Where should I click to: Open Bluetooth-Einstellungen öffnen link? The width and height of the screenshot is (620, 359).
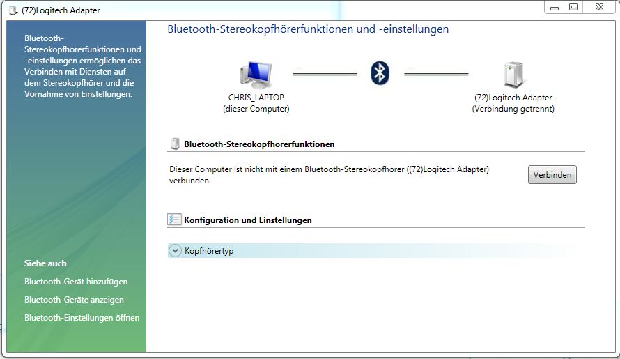(82, 318)
